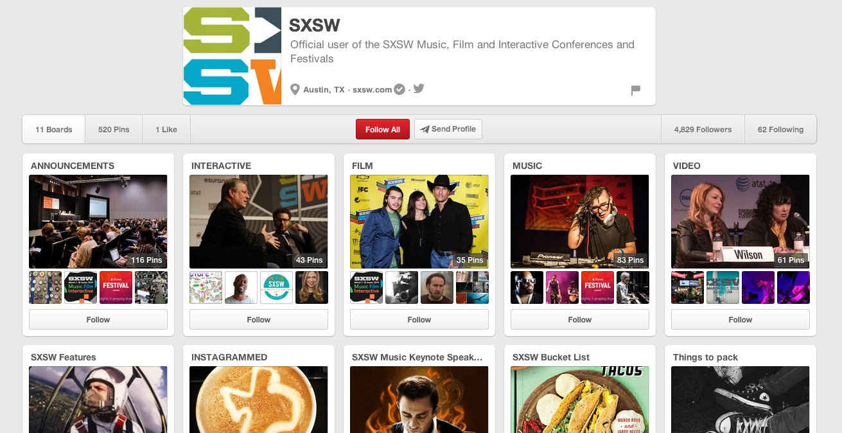
Task: Open the teal SXSW badge thumbnail under INTERACTIVE
Action: (x=277, y=287)
